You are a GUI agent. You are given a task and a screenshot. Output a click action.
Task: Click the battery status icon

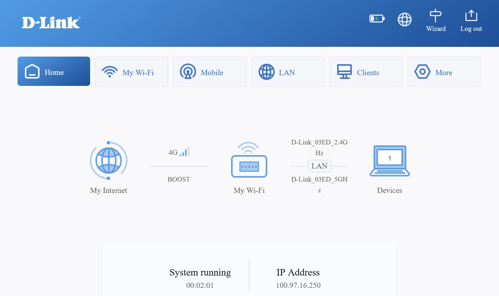click(377, 19)
